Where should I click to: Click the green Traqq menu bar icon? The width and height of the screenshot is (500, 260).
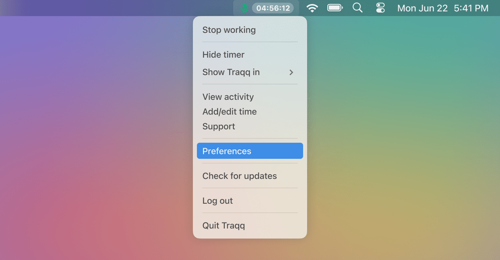coord(244,8)
